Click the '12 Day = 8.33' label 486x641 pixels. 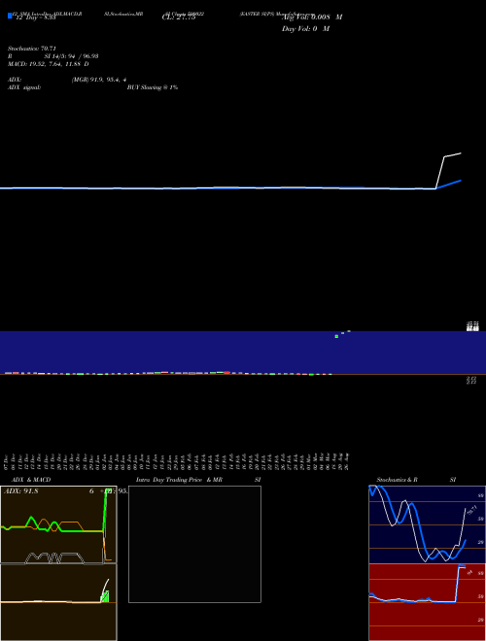[x=36, y=17]
